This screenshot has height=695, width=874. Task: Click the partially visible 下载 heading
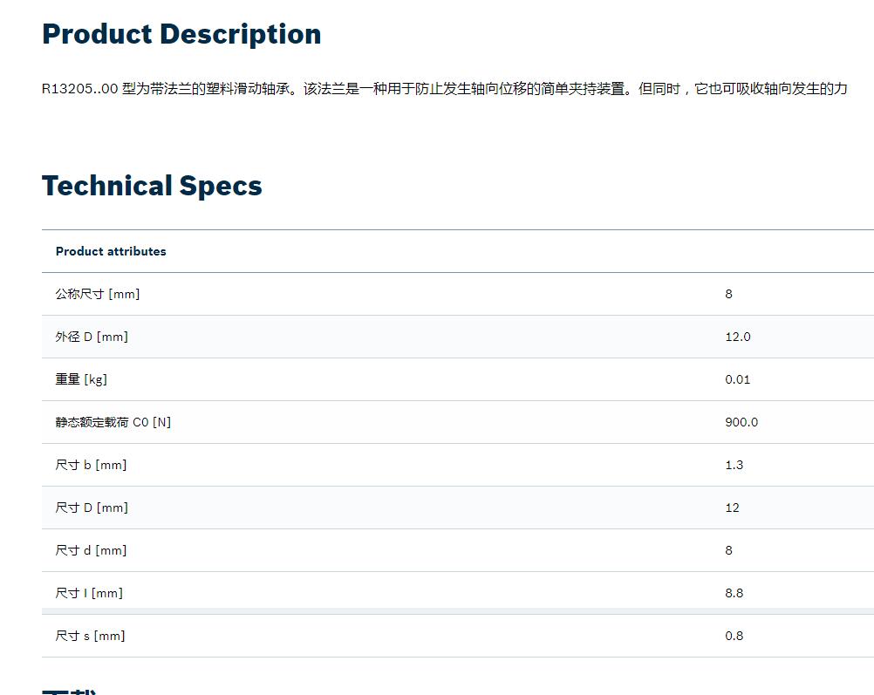[x=69, y=692]
